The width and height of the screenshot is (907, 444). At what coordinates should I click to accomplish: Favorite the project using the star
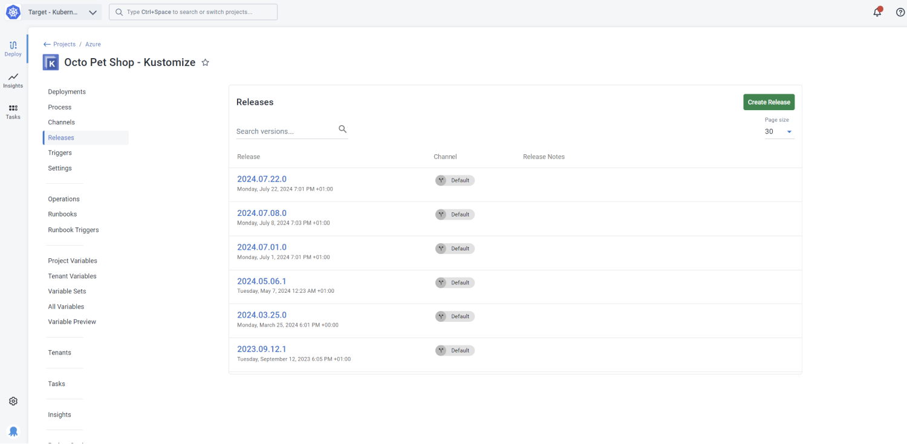click(205, 62)
